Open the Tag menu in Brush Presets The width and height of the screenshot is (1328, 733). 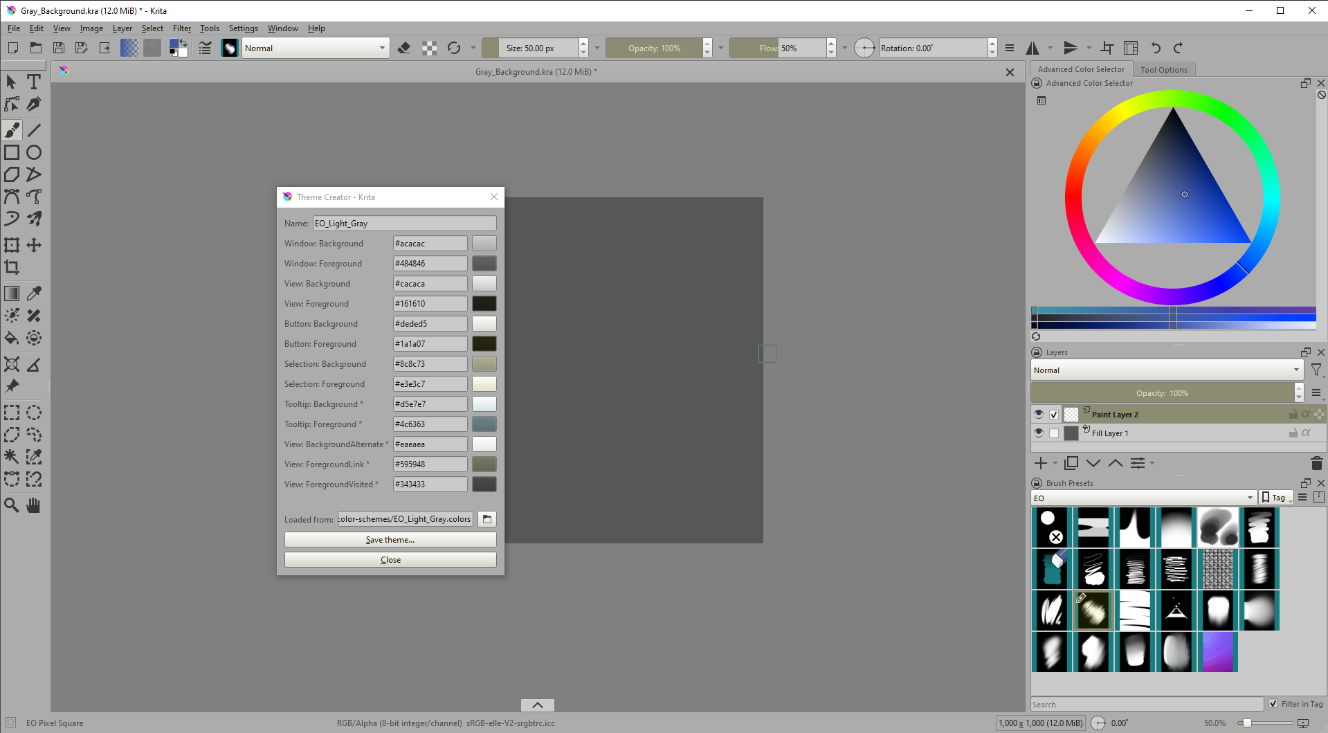tap(1277, 498)
